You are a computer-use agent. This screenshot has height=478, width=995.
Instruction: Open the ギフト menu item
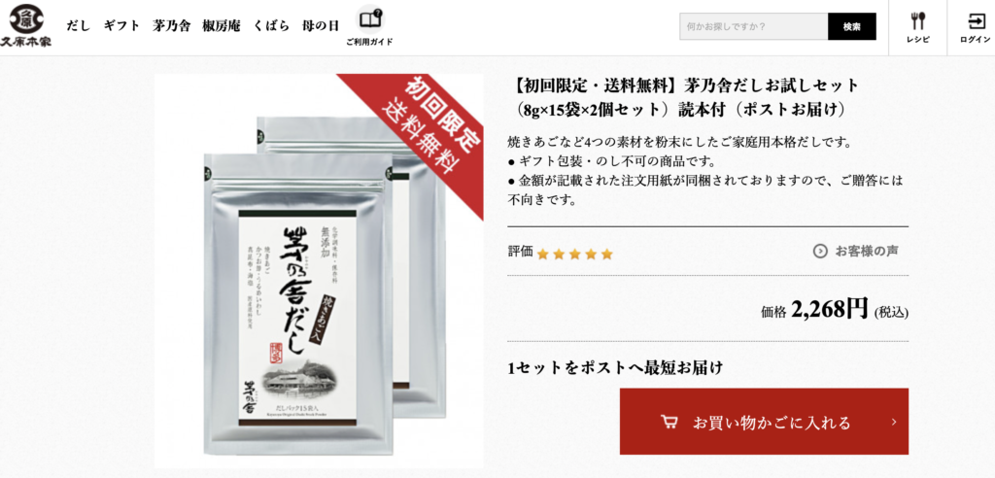[121, 26]
